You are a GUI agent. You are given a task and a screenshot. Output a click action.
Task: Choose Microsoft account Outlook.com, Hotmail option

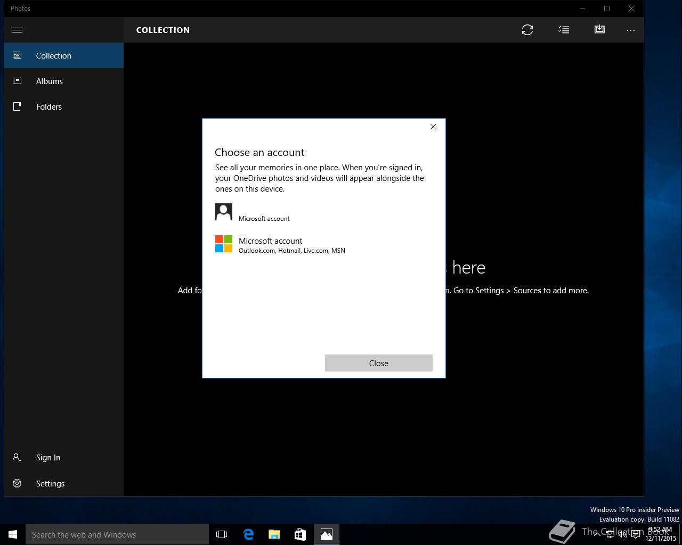[324, 245]
